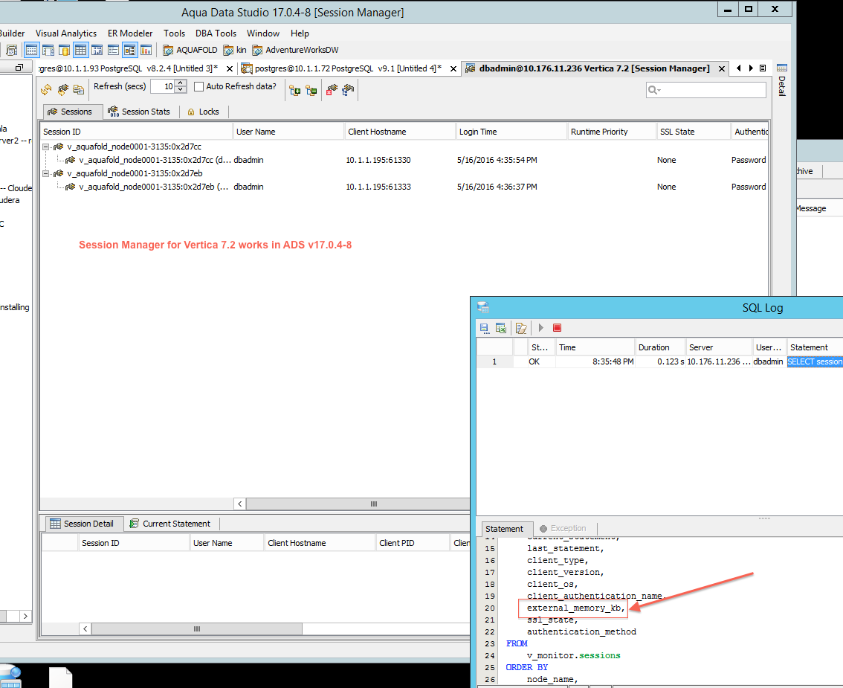The height and width of the screenshot is (688, 843).
Task: Close the PostgreSQL v8.2.4 Untitled 3 tab
Action: tap(230, 69)
